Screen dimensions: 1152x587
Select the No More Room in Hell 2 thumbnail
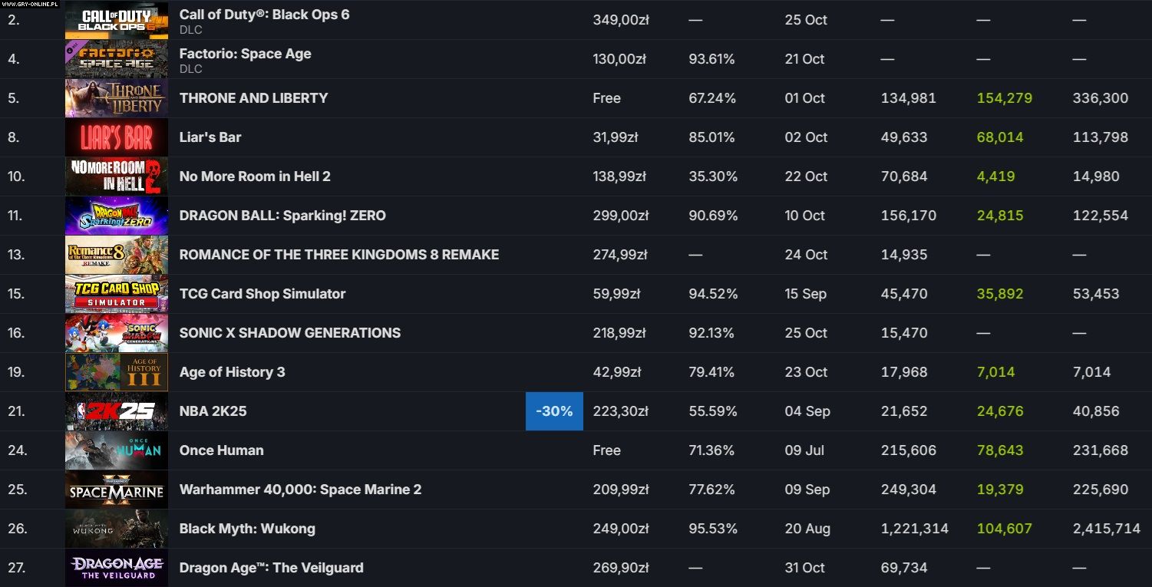pos(116,176)
